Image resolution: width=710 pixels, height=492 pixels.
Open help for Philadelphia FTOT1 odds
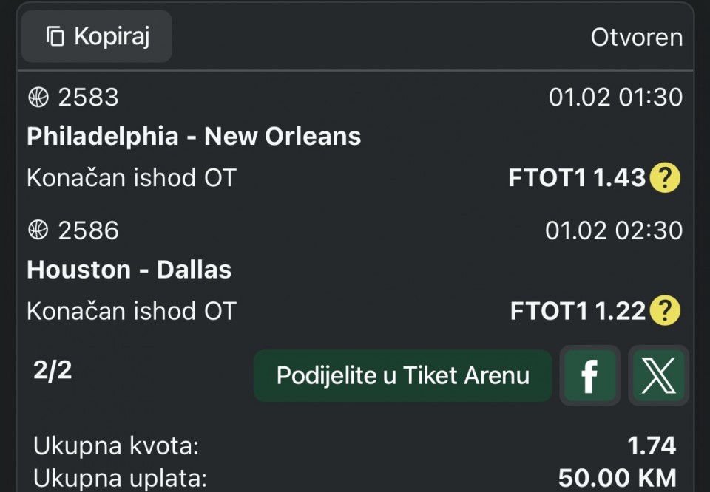point(664,178)
